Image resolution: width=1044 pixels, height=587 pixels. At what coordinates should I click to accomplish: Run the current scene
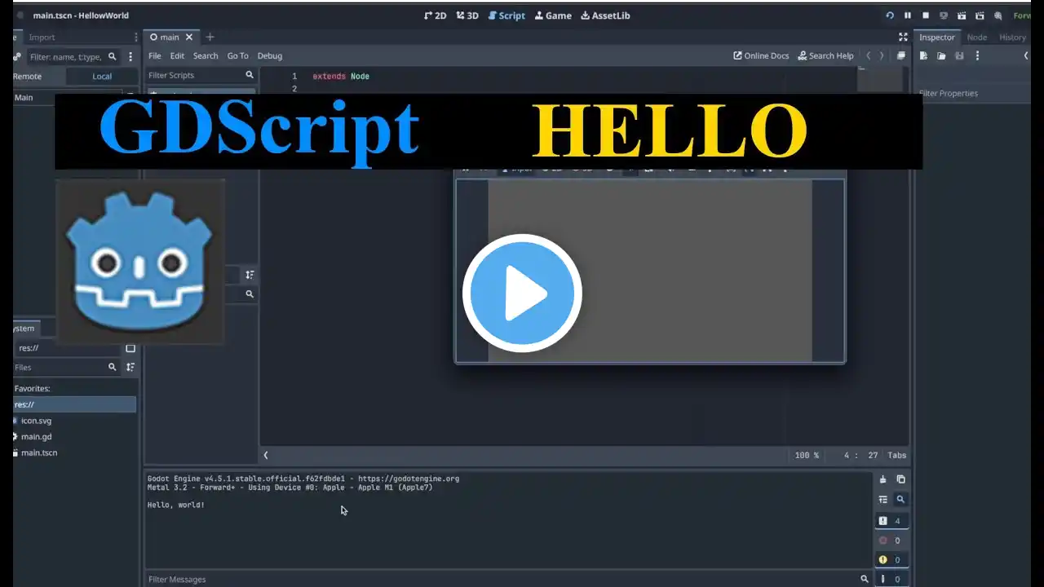click(x=962, y=15)
